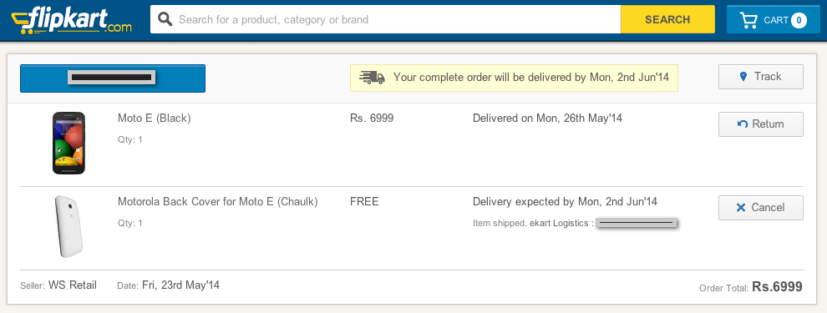Viewport: 827px width, 313px height.
Task: Click the white back cover thumbnail
Action: click(68, 226)
